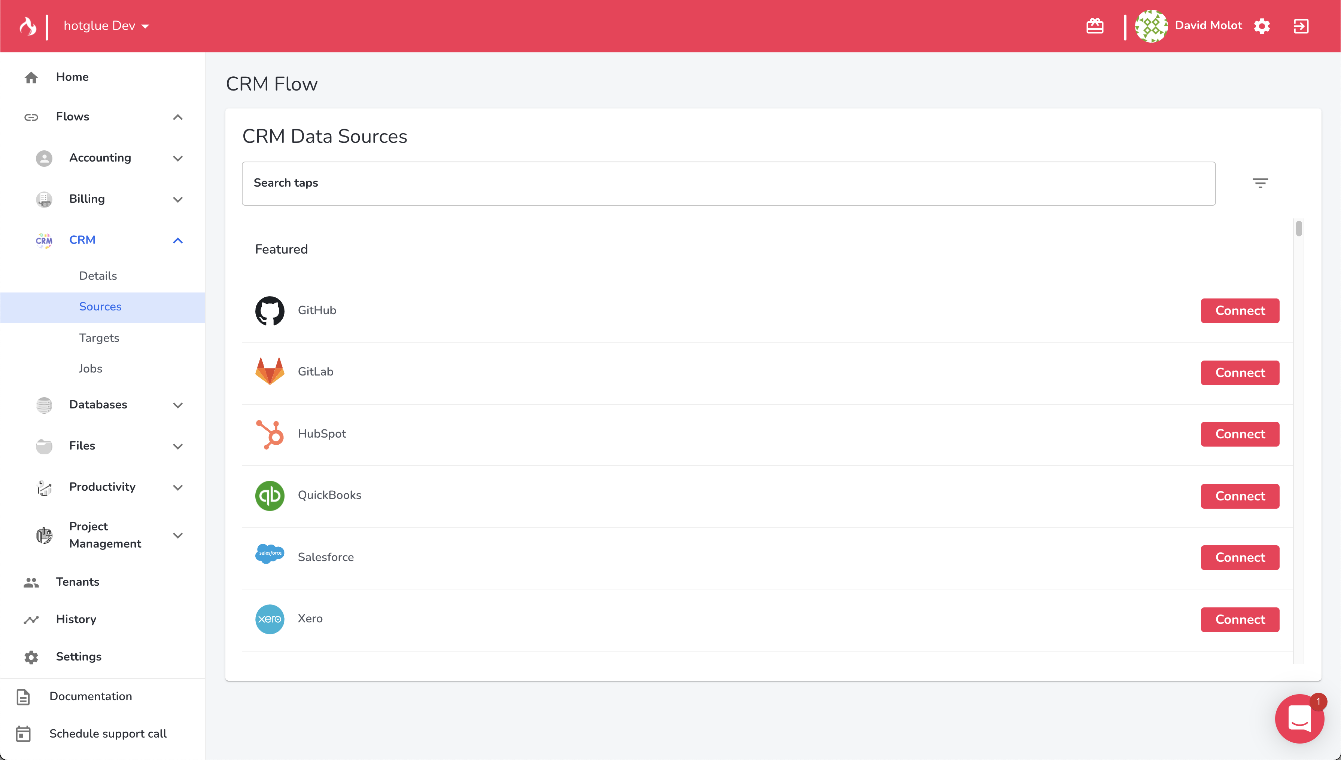1341x760 pixels.
Task: Expand the Accounting flow chevron
Action: tap(177, 158)
